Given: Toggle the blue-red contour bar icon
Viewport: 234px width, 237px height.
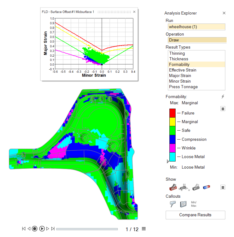Looking at the screenshot, I should pos(206,187).
